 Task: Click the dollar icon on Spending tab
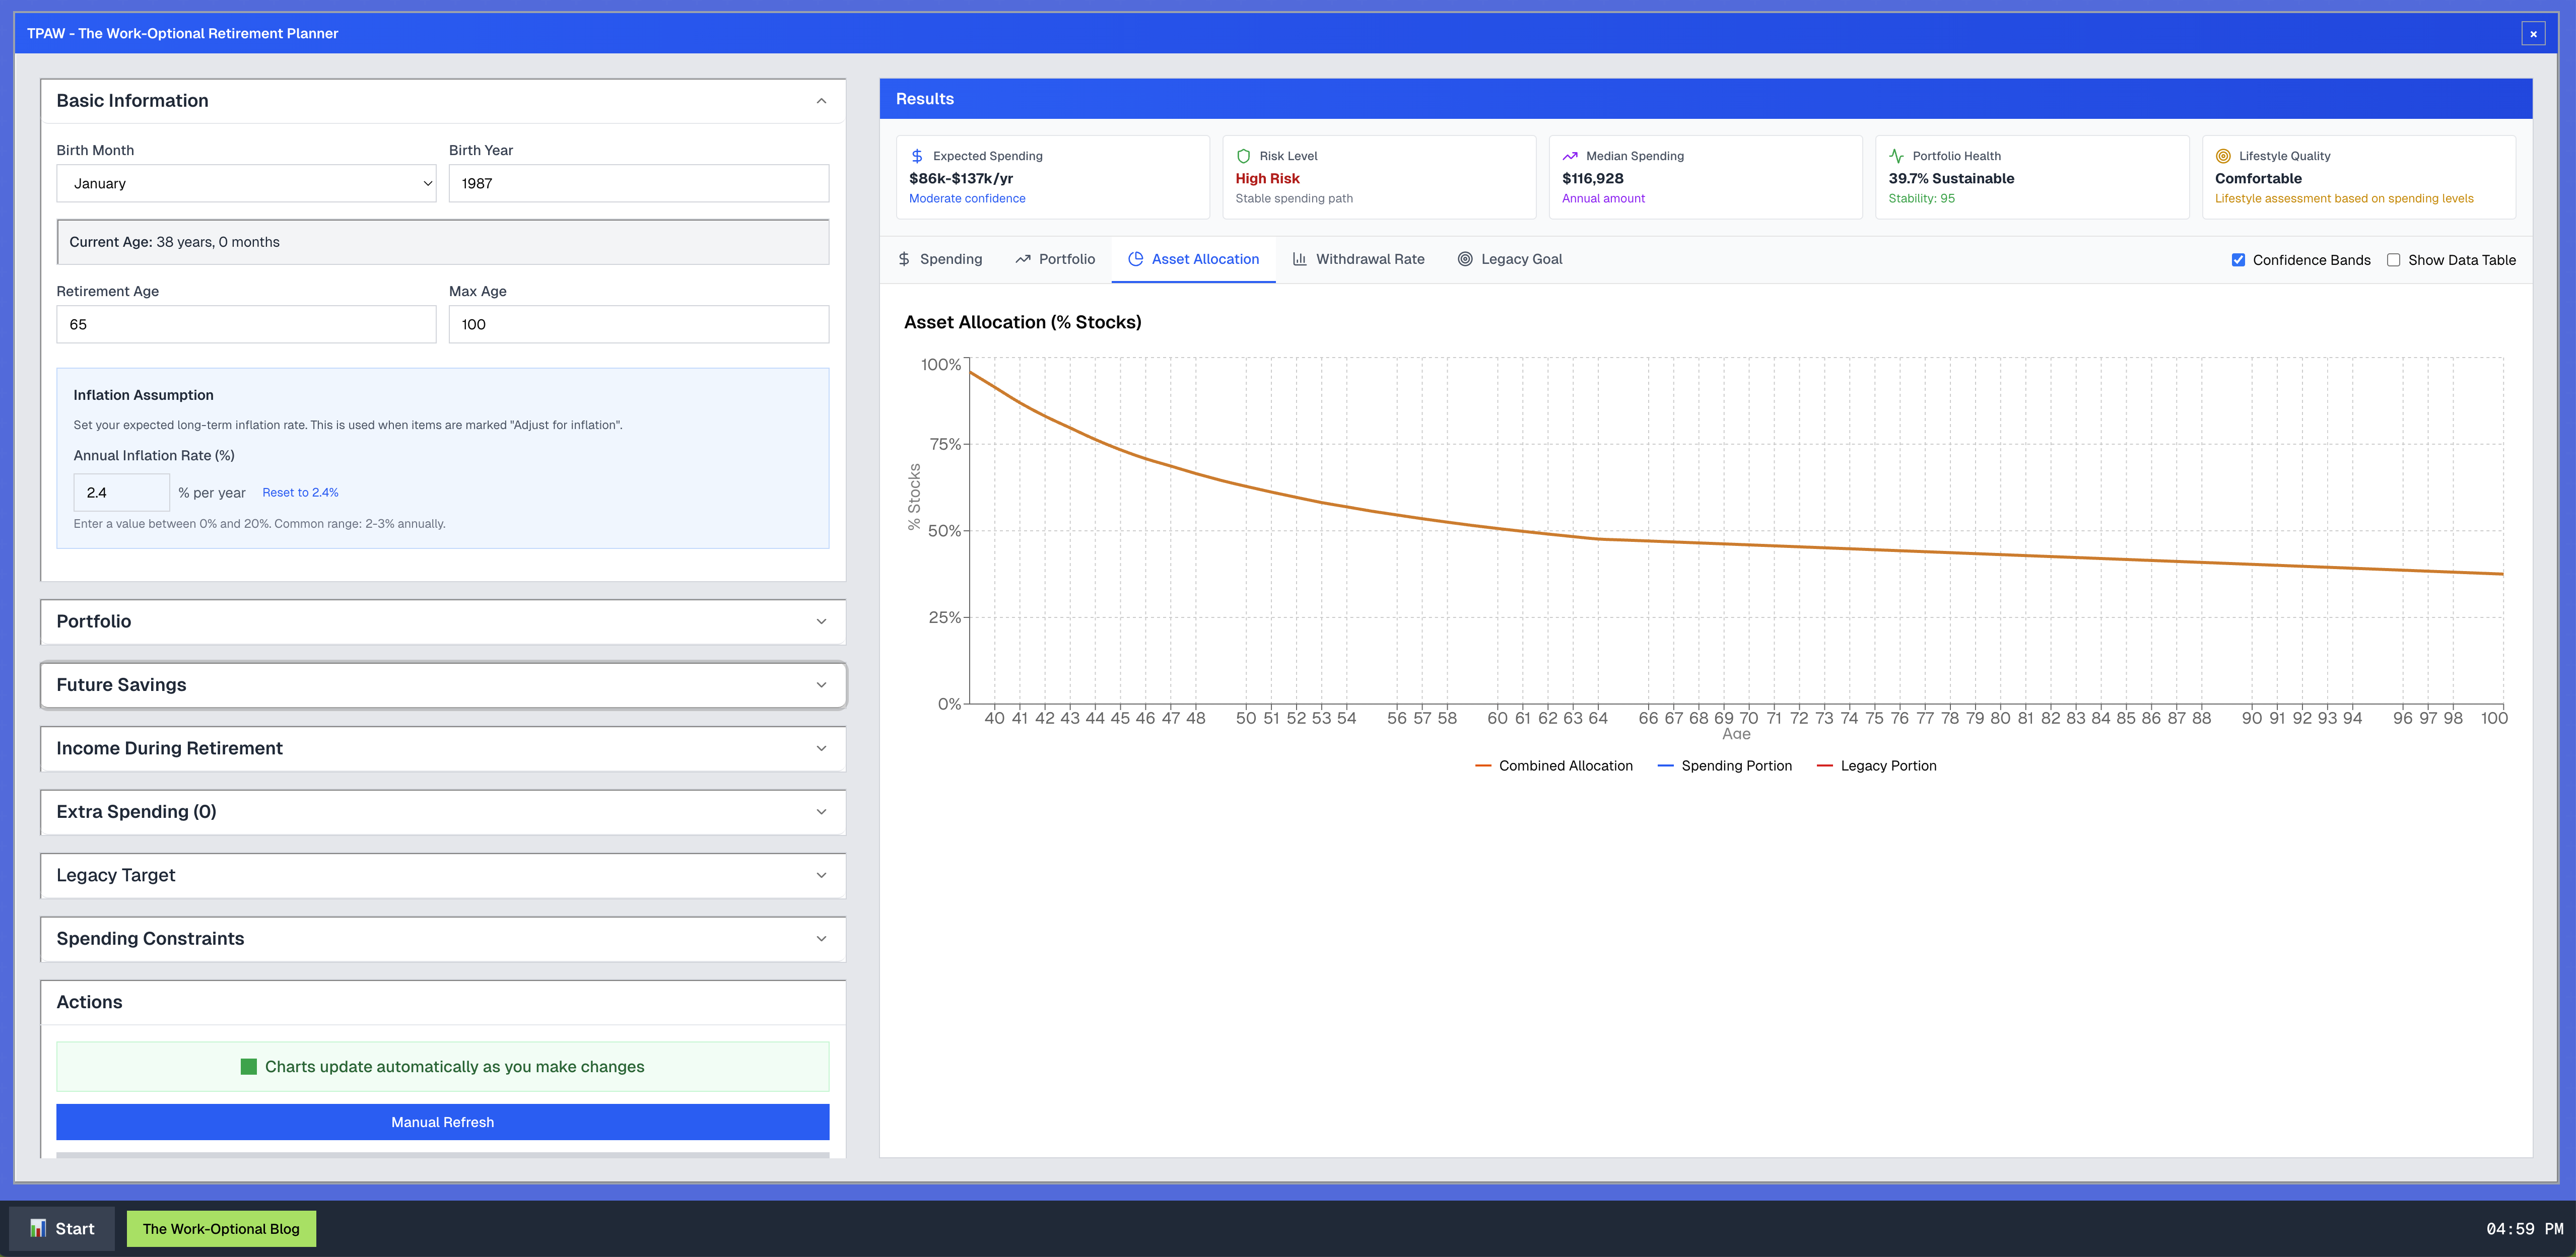pos(904,259)
